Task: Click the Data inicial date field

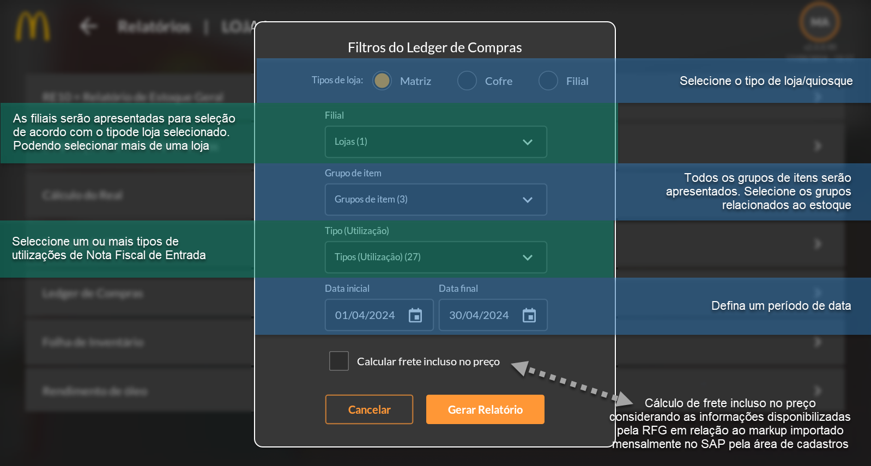Action: click(379, 315)
